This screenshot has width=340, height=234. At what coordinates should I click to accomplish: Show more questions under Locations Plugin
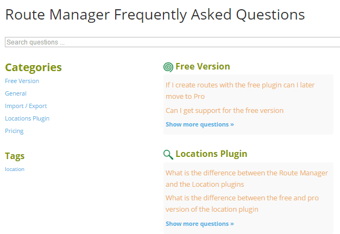click(199, 224)
